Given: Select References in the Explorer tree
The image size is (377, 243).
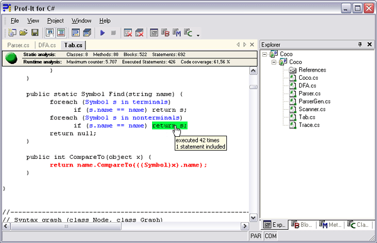Looking at the screenshot, I should (312, 70).
